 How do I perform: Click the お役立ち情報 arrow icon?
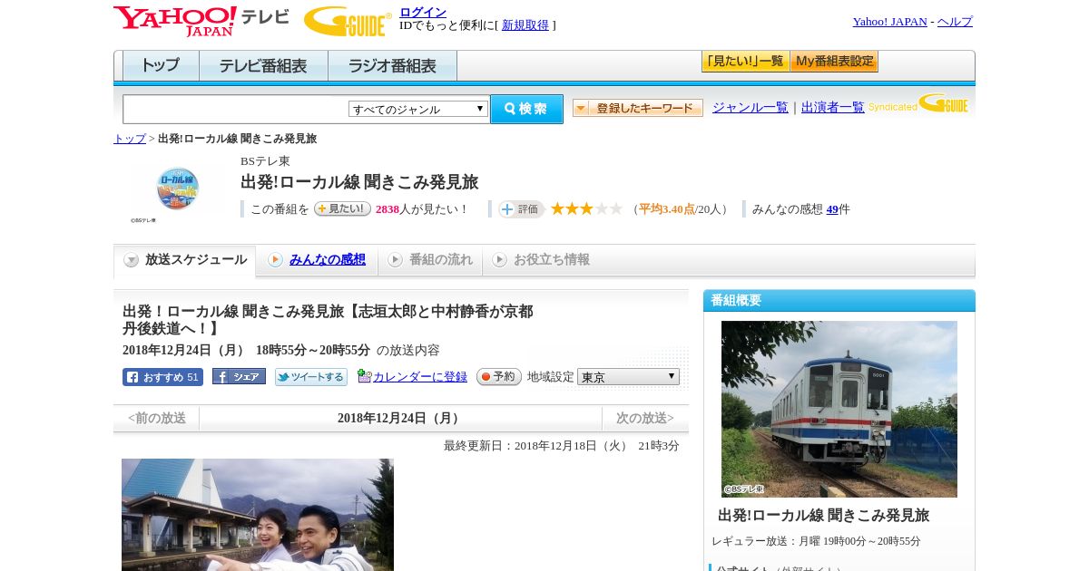tap(499, 260)
